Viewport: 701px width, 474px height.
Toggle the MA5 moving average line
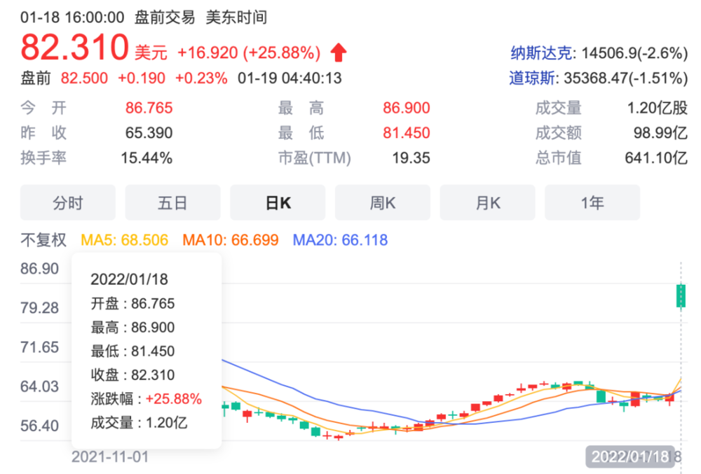(125, 240)
